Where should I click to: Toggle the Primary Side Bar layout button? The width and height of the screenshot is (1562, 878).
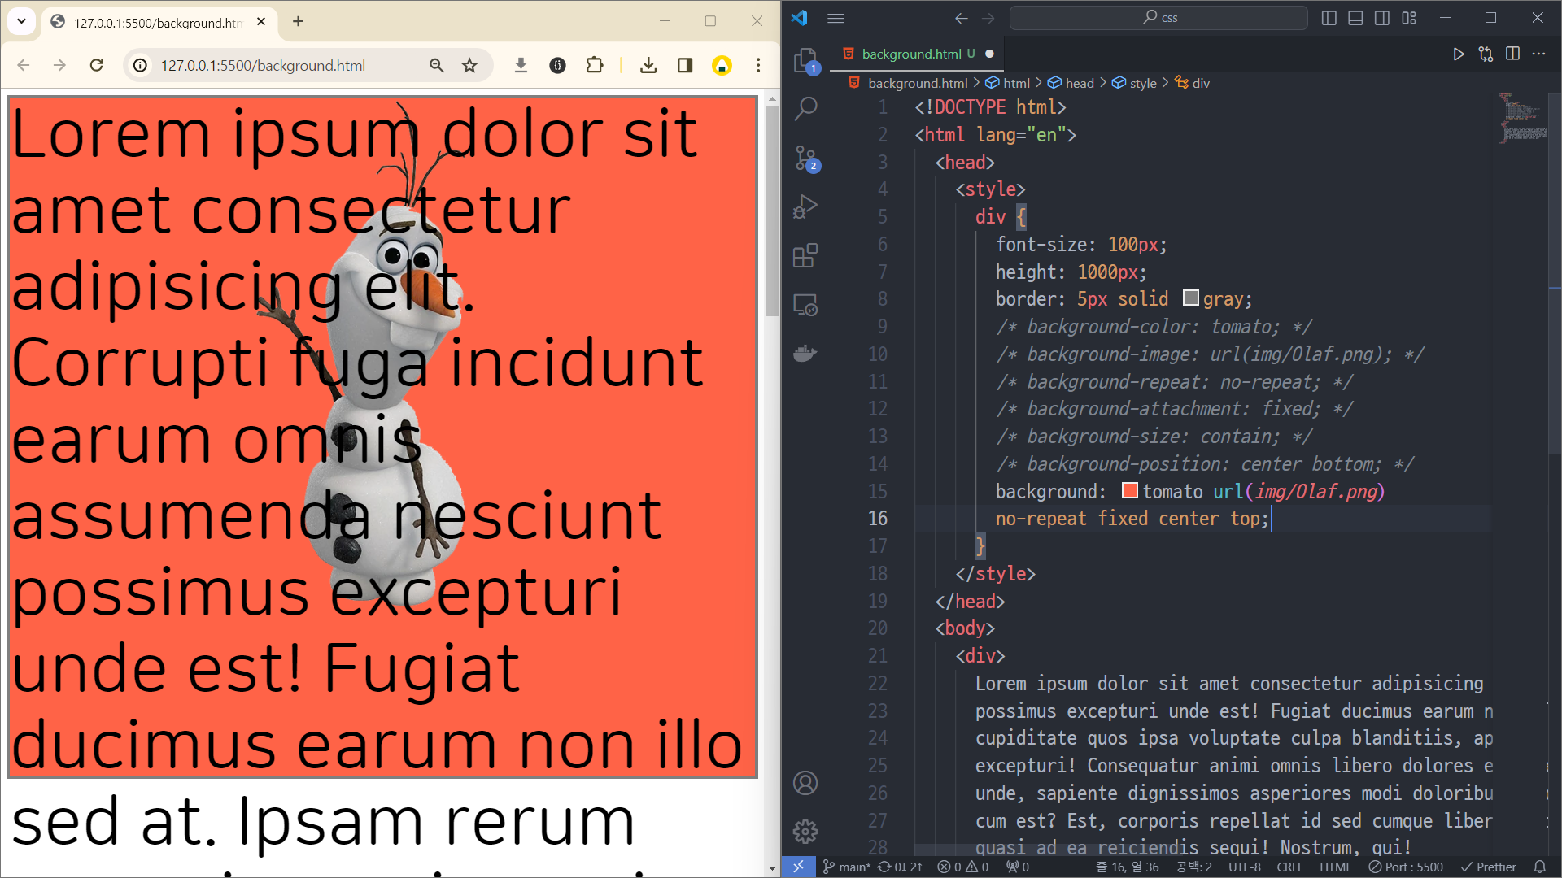1329,18
